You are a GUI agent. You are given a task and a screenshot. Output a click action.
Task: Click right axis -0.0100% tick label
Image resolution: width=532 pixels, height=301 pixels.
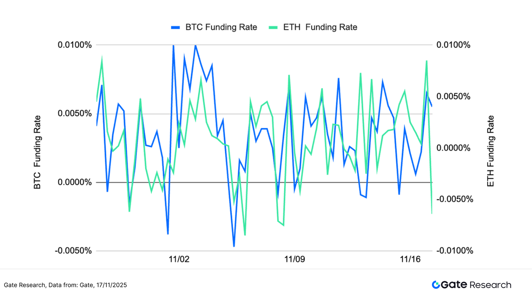[454, 251]
